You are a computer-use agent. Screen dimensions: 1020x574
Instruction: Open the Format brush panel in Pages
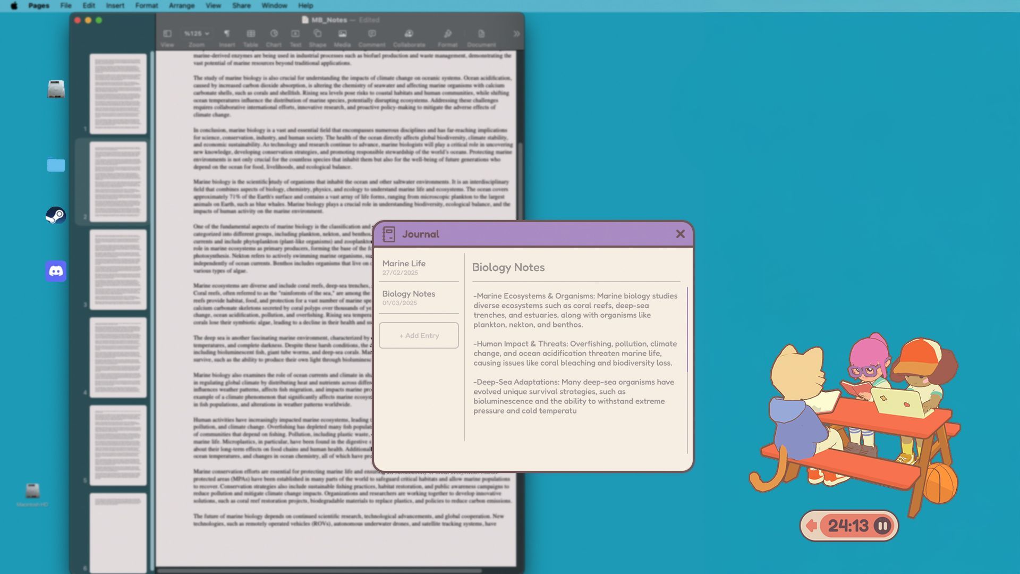[x=448, y=33]
